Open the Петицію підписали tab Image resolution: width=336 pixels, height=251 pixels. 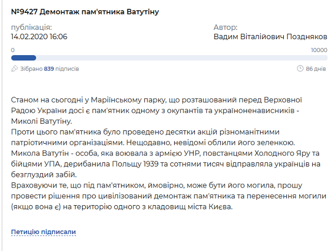tap(43, 232)
